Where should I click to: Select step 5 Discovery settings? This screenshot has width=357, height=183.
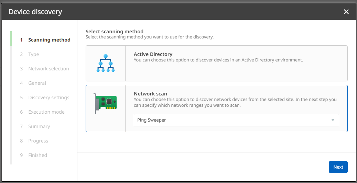(x=48, y=98)
